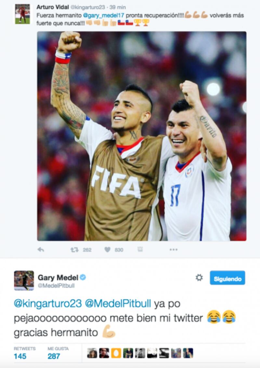
Task: Enlarge the photo of Vidal and Medel
Action: [x=142, y=136]
